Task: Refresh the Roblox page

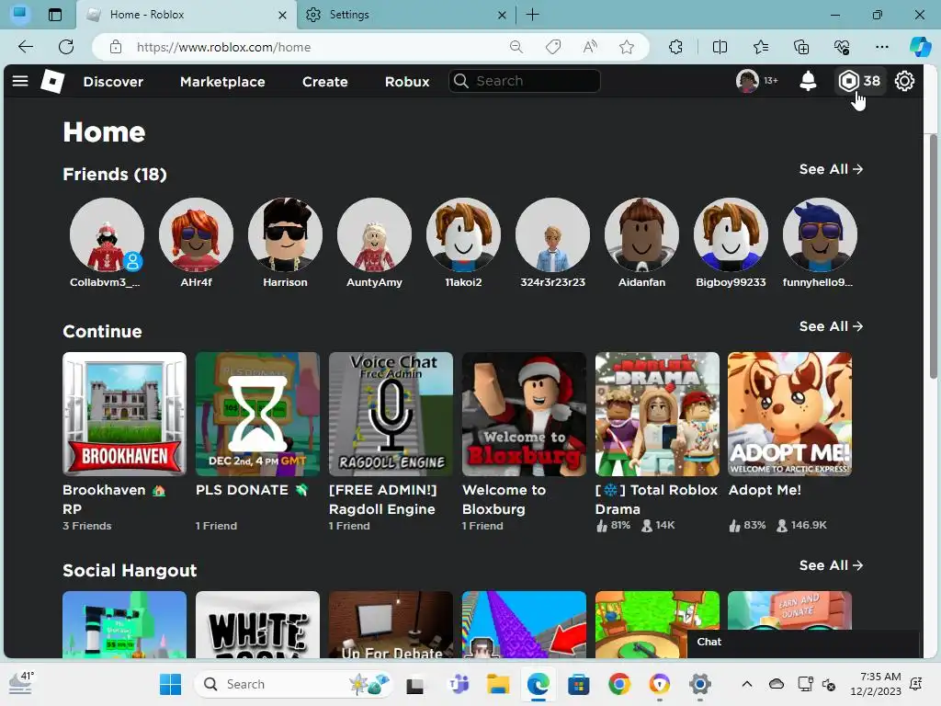Action: [x=66, y=47]
